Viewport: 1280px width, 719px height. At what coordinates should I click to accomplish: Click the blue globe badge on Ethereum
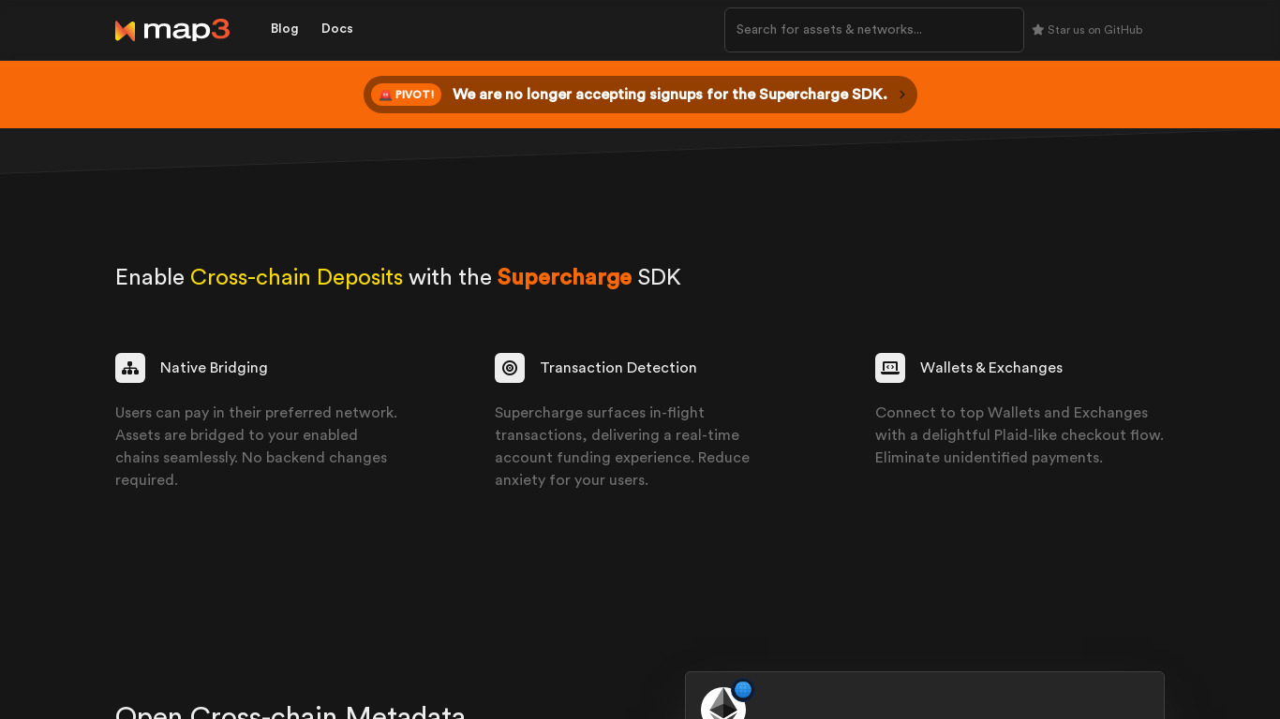[743, 690]
